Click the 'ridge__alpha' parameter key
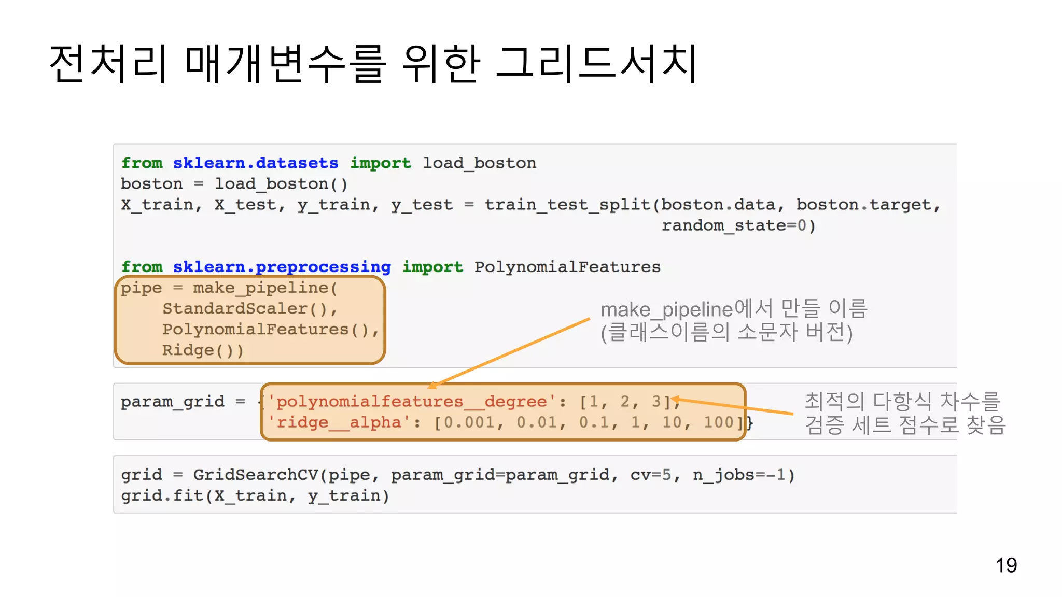 (339, 422)
